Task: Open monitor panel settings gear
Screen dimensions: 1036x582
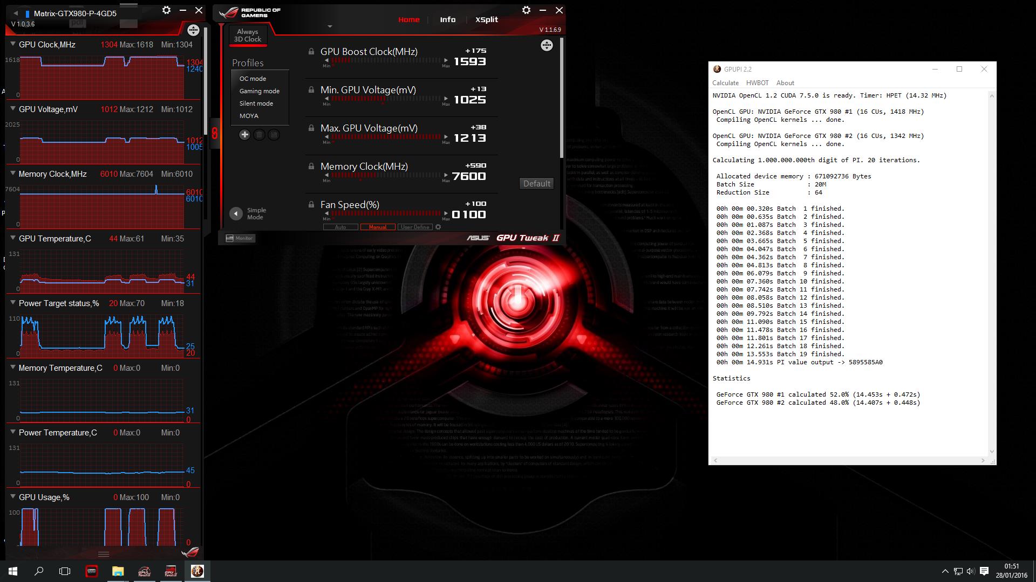Action: pos(166,10)
